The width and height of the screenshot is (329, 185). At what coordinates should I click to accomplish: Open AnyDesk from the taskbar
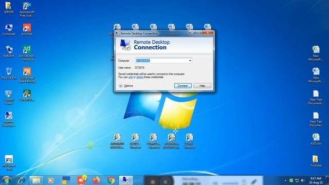tap(81, 180)
